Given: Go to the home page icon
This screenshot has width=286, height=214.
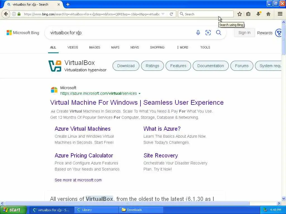Looking at the screenshot, I should 268,14.
